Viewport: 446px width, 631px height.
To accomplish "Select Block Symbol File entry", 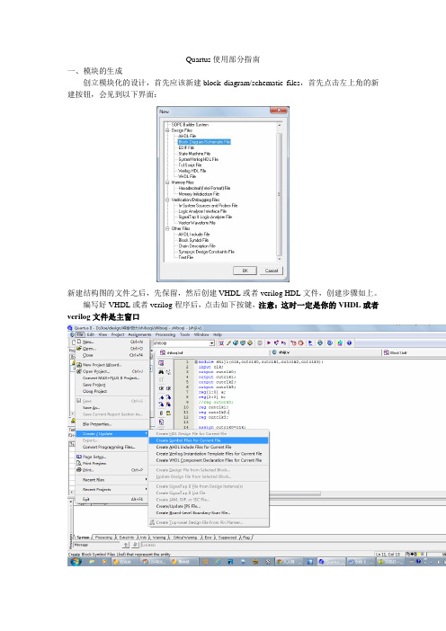I will (x=193, y=240).
